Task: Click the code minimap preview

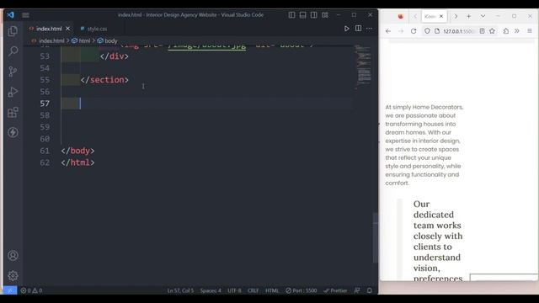Action: click(363, 67)
